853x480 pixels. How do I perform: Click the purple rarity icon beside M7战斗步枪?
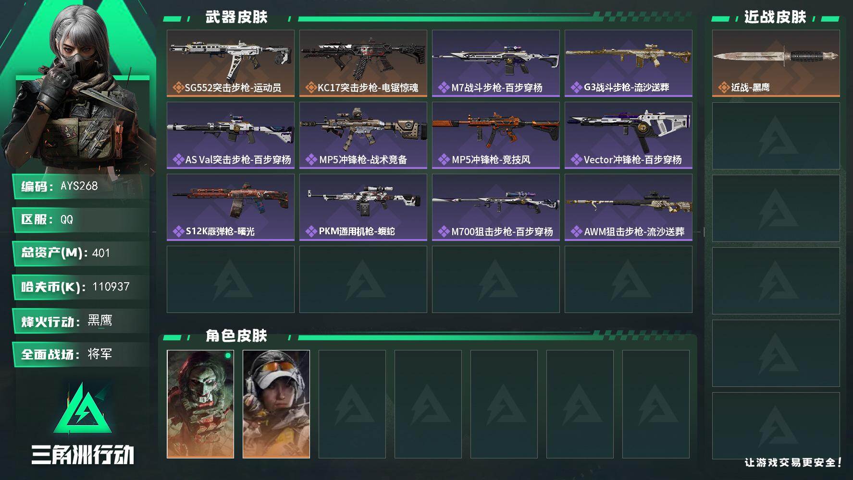tap(444, 88)
